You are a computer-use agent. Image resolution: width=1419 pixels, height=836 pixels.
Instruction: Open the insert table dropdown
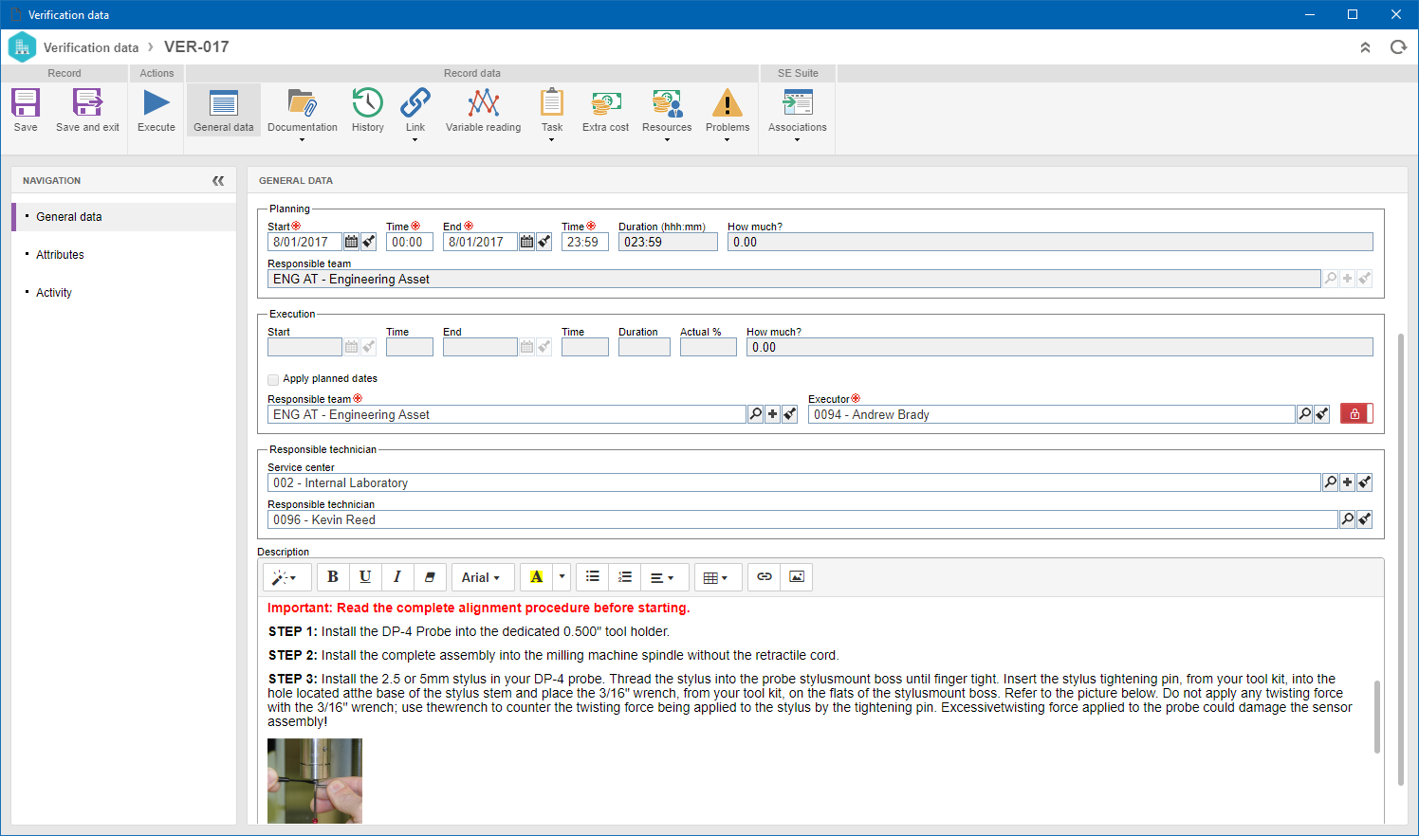point(717,577)
